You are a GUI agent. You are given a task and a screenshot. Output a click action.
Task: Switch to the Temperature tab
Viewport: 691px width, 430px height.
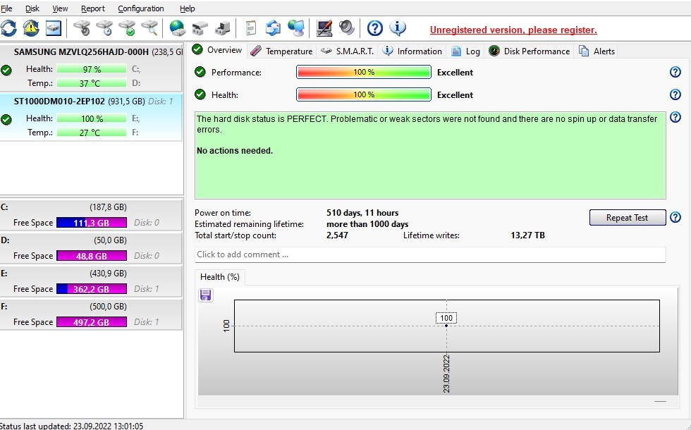[281, 51]
